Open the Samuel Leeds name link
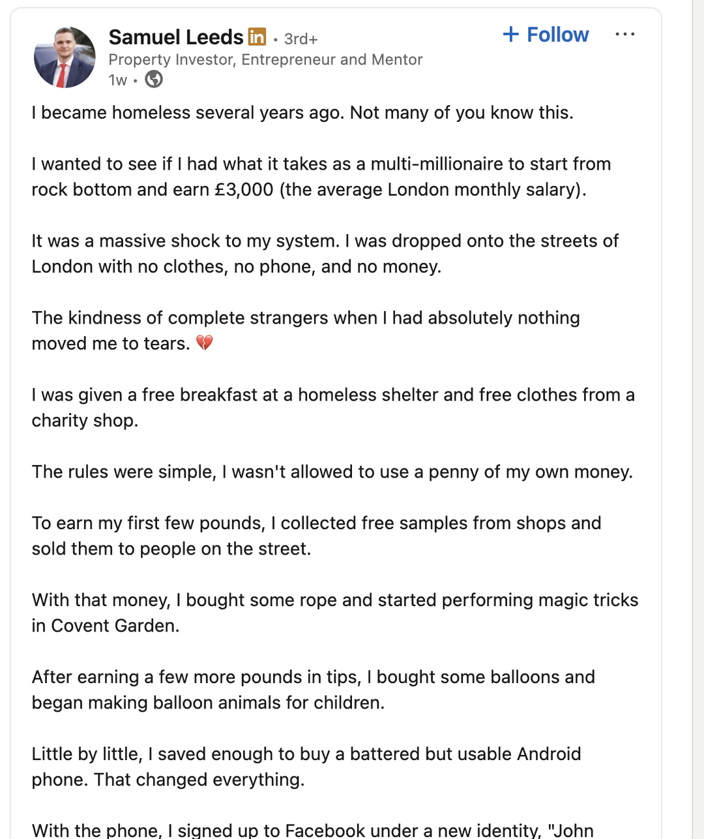 176,37
